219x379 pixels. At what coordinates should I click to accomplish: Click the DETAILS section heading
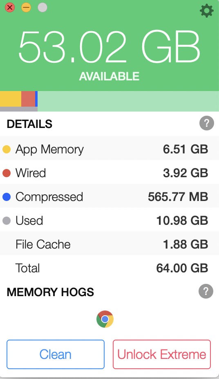[29, 124]
